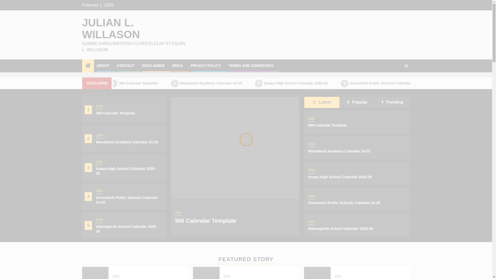This screenshot has height=279, width=496.
Task: Open 365 Calendar Template in Latest tab list
Action: click(328, 125)
